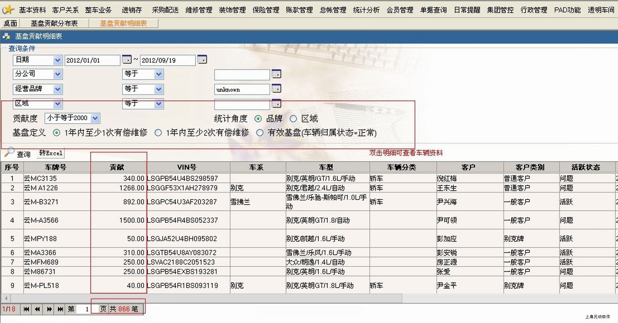
Task: Open the end date calendar picker
Action: pos(202,60)
